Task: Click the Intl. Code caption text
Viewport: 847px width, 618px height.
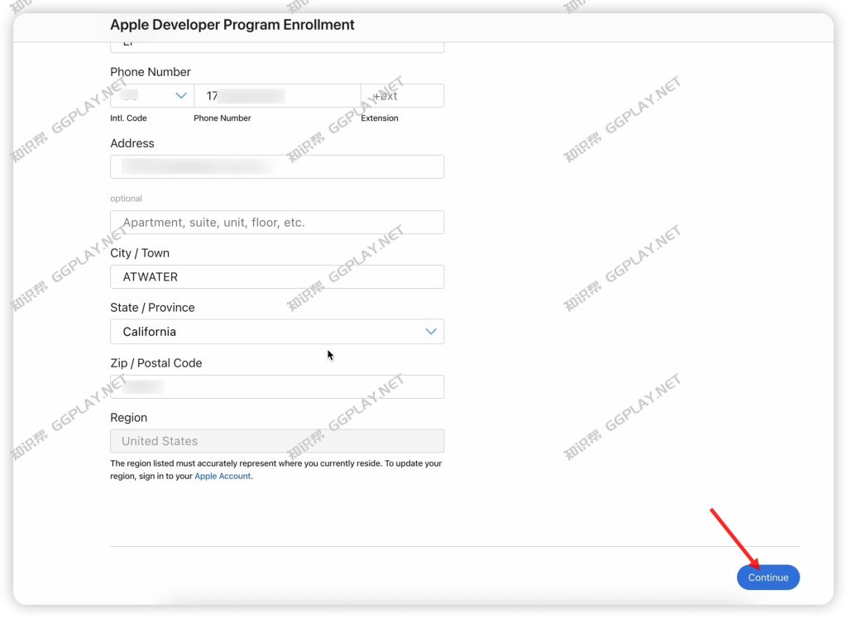Action: point(128,117)
